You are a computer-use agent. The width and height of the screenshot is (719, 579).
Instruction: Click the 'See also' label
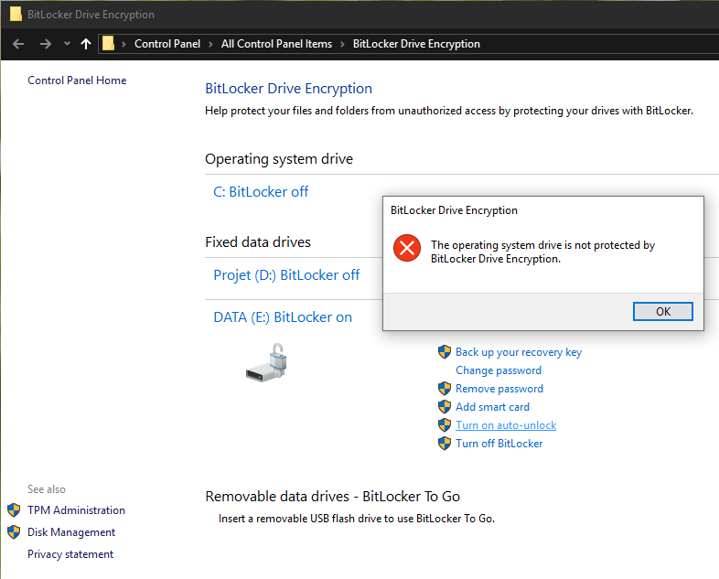click(47, 489)
